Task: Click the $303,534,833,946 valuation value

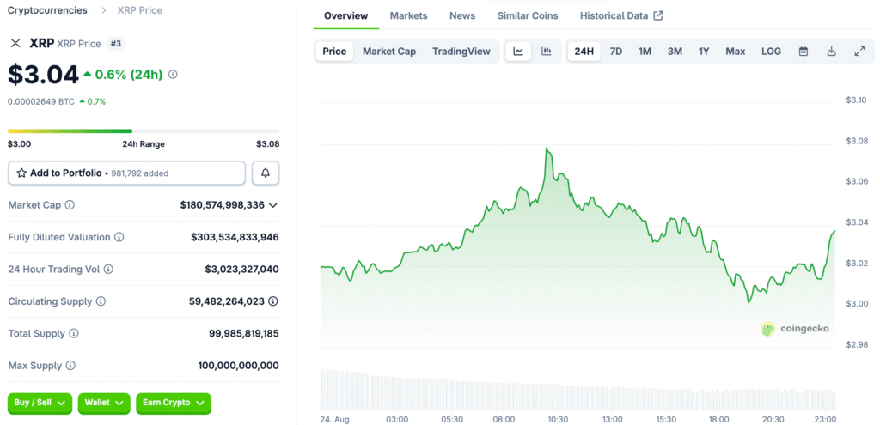Action: (235, 237)
